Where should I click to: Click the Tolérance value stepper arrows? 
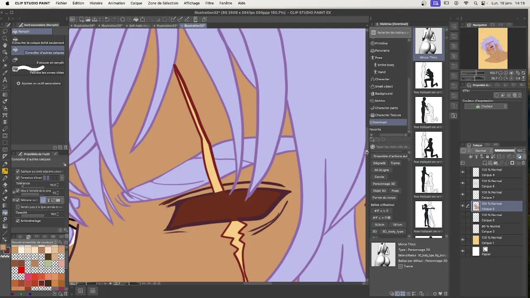pyautogui.click(x=58, y=185)
